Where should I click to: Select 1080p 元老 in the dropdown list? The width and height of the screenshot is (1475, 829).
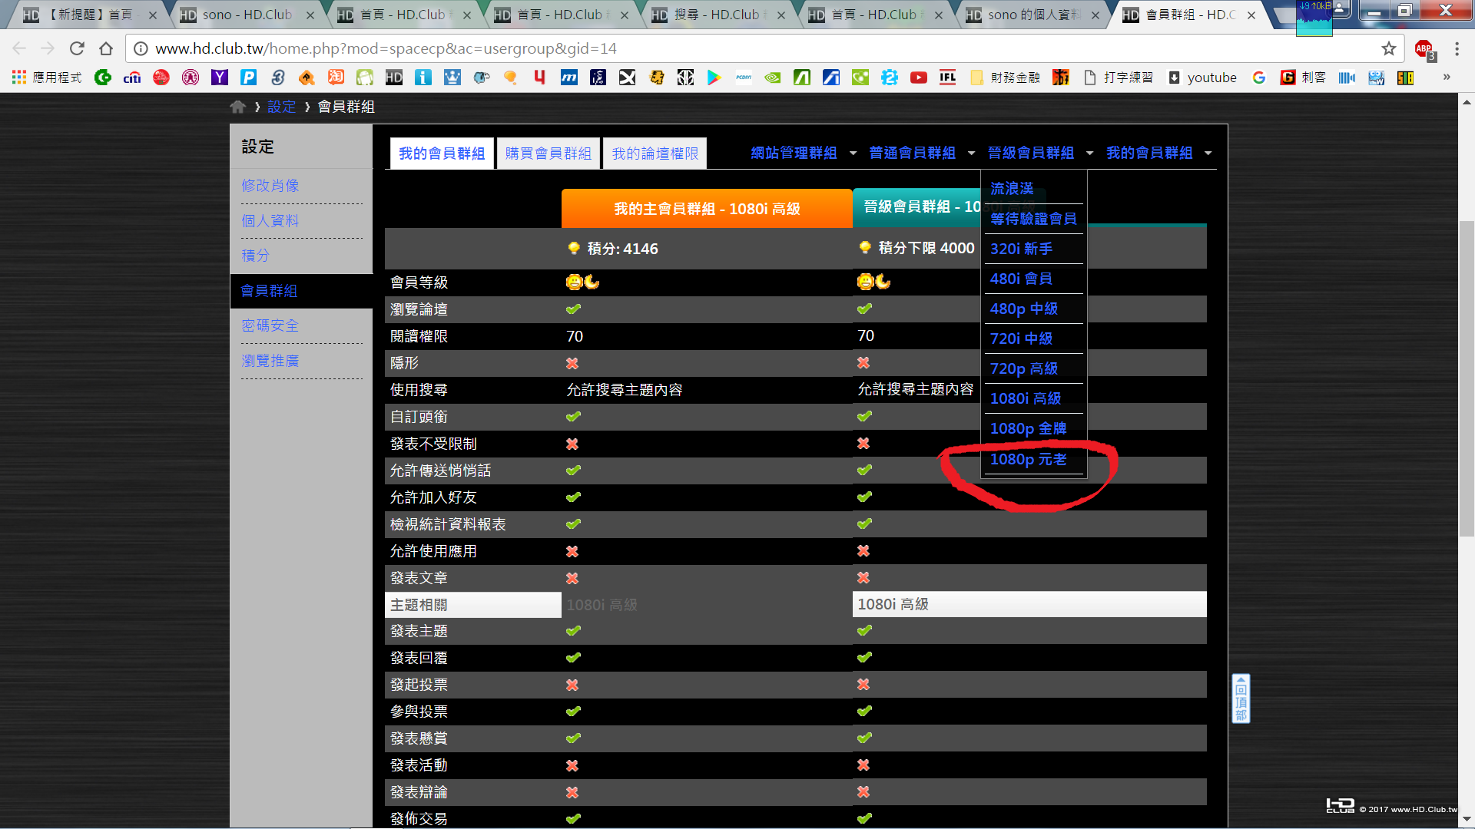1028,459
